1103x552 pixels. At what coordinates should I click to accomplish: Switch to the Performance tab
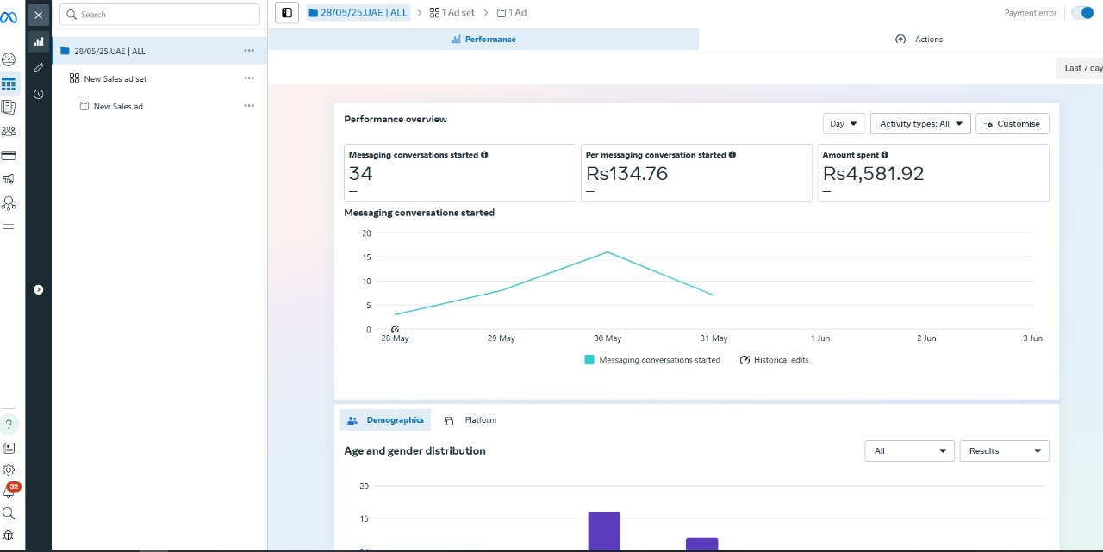(483, 40)
